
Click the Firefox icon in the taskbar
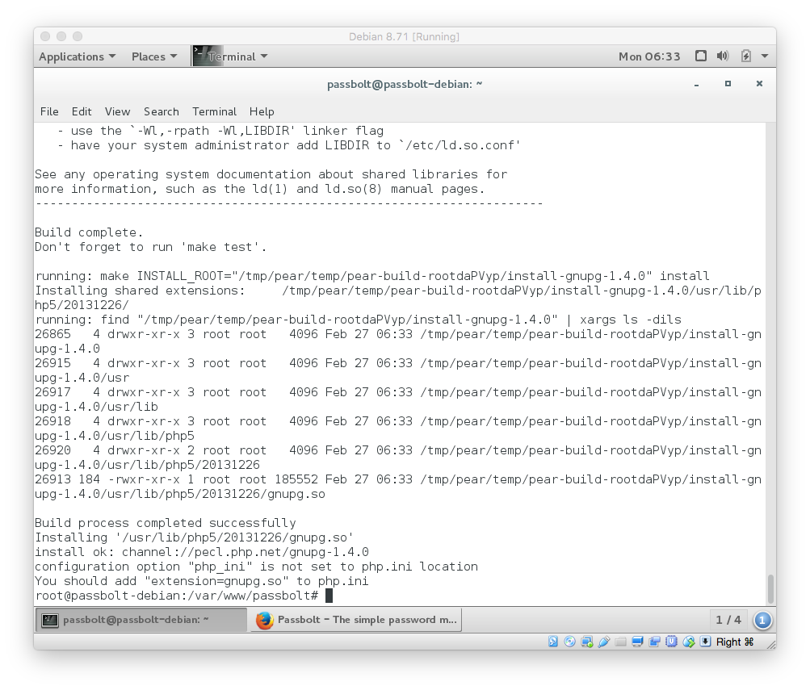coord(265,621)
